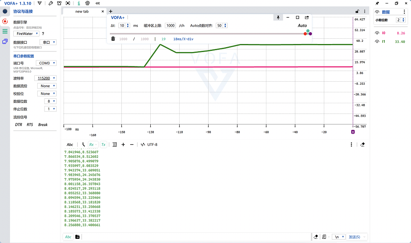Open the flow control dropdown set to None
This screenshot has height=243, width=411.
click(x=47, y=86)
